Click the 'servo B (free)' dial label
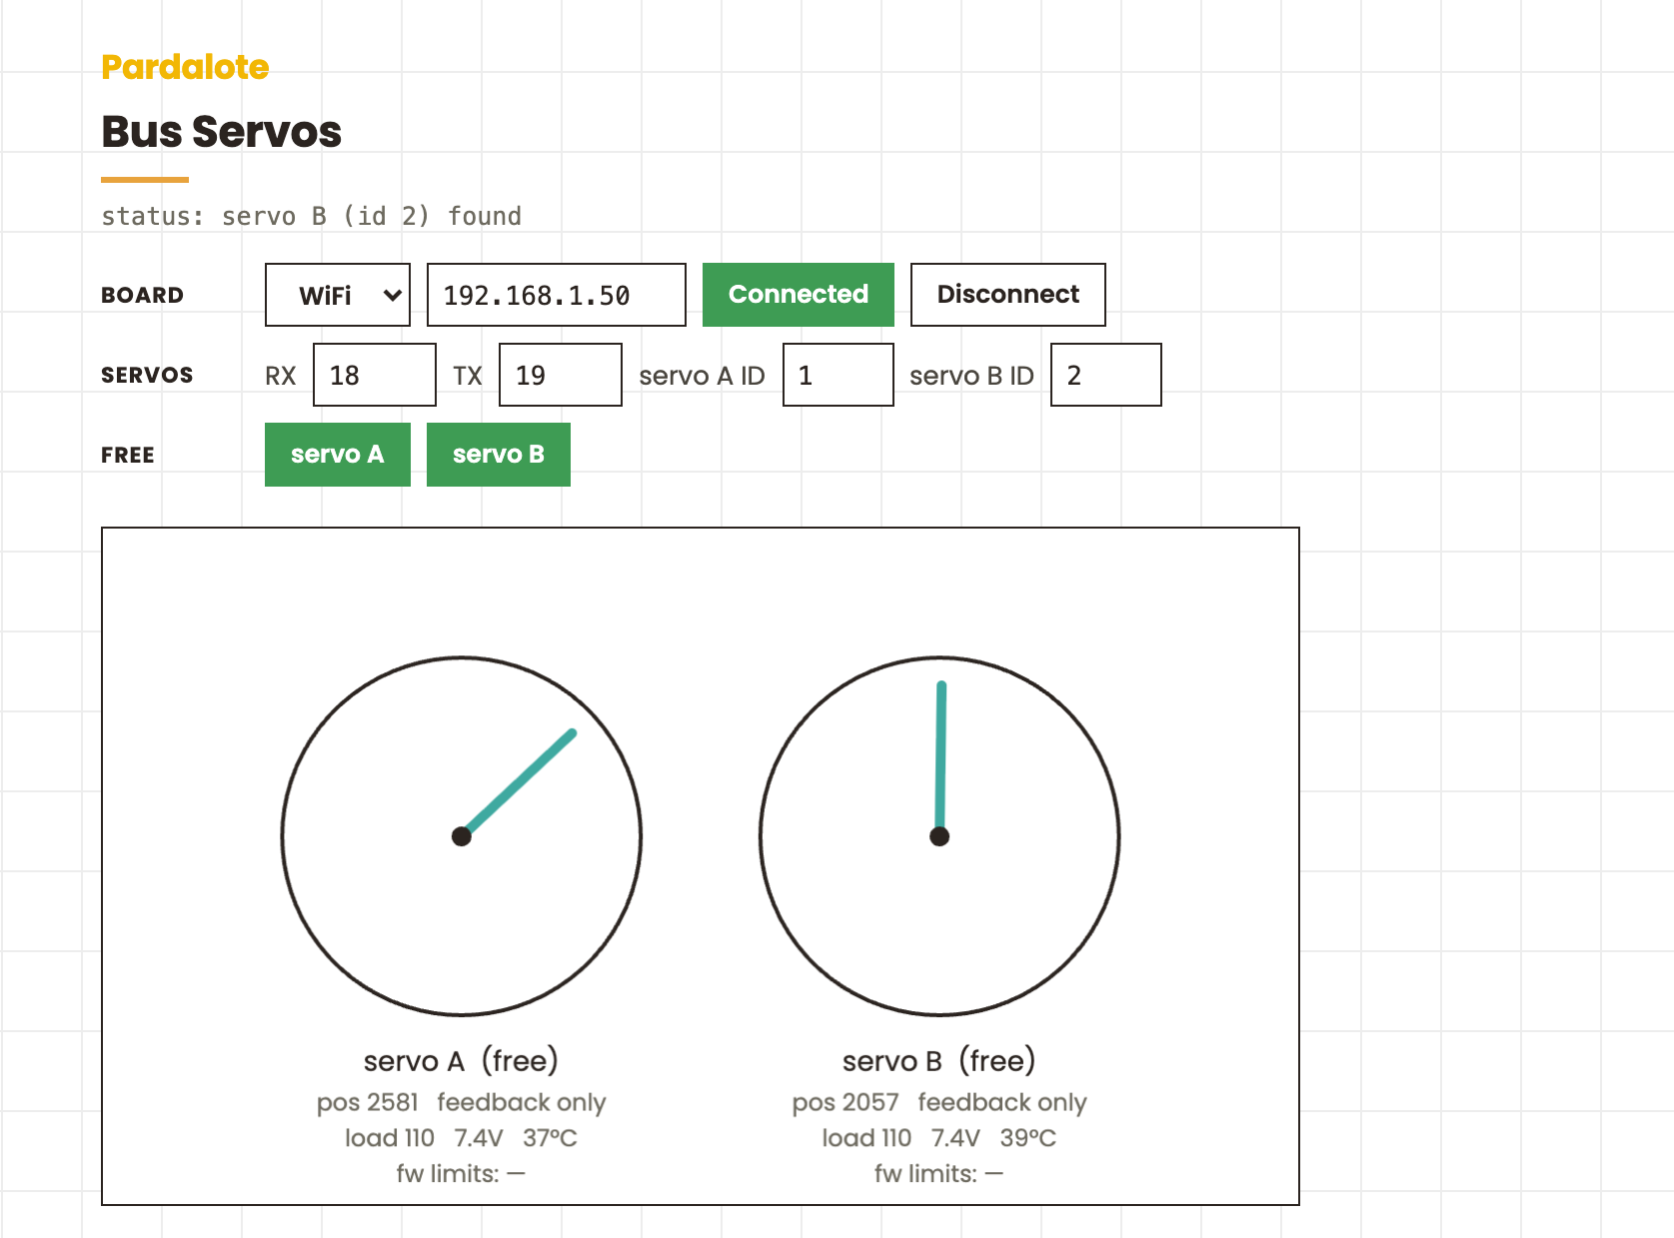Viewport: 1674px width, 1238px height. [939, 1060]
